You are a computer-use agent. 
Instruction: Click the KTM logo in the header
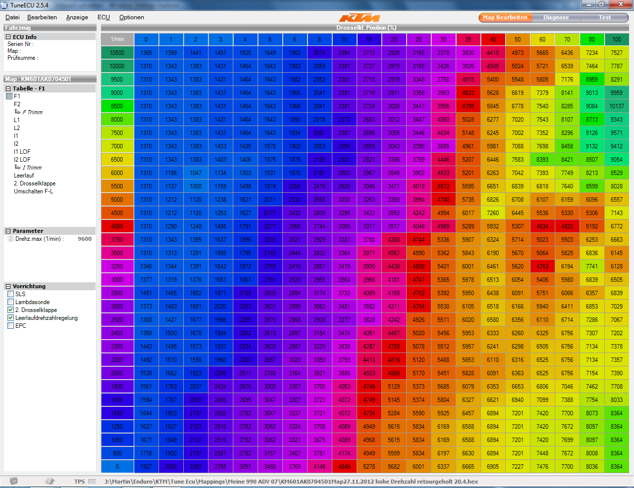pyautogui.click(x=360, y=18)
